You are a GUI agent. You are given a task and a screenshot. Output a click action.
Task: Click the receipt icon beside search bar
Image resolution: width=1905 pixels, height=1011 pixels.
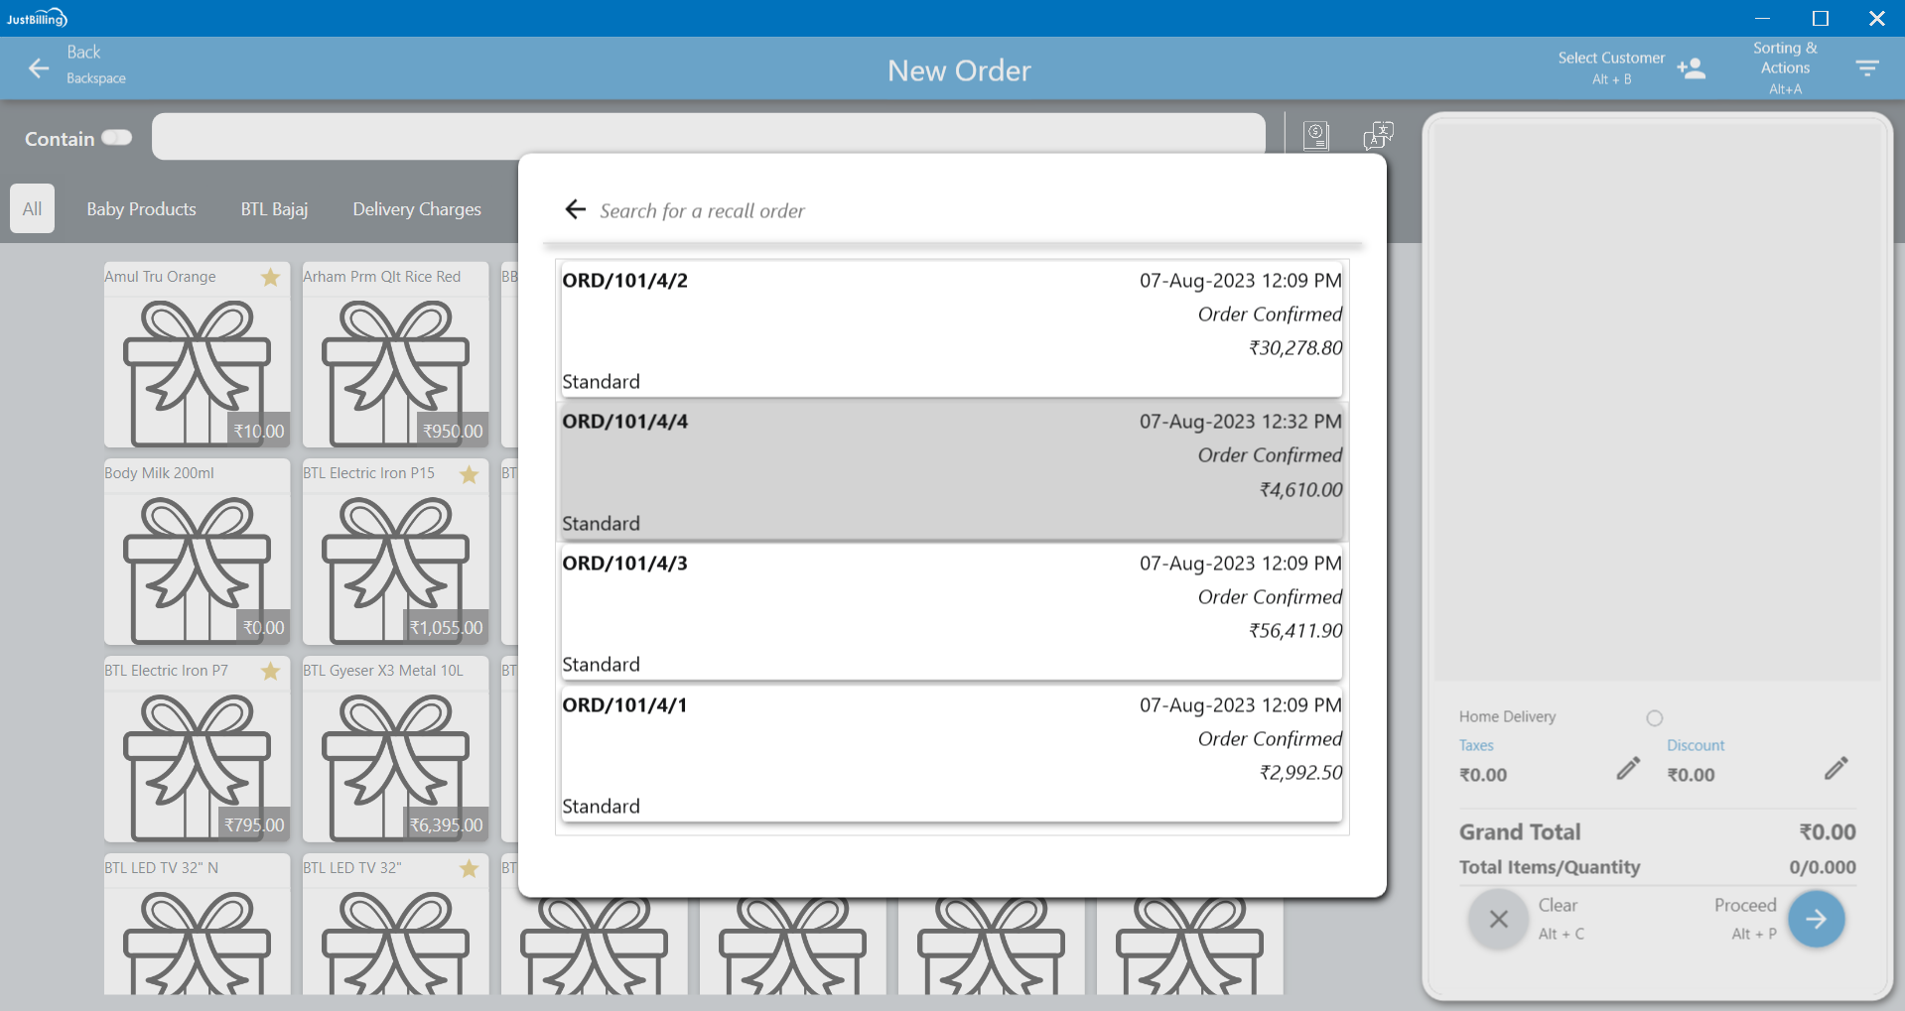click(1315, 135)
